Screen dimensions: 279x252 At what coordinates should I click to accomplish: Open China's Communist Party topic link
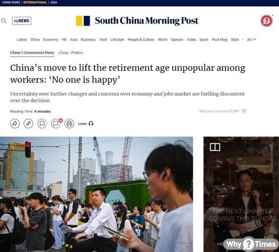click(x=32, y=53)
